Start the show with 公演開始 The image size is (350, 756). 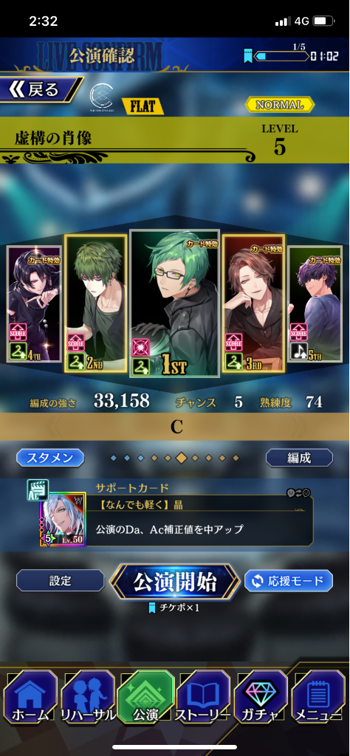(174, 582)
